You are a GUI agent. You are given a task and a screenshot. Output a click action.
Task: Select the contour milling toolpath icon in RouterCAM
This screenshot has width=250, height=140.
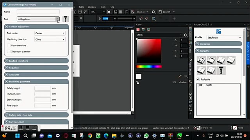[201, 60]
